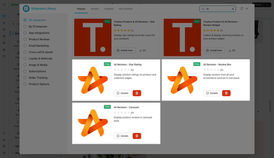Click the star rating of Trustoo Star Rating
This screenshot has width=274, height=158.
122,31
